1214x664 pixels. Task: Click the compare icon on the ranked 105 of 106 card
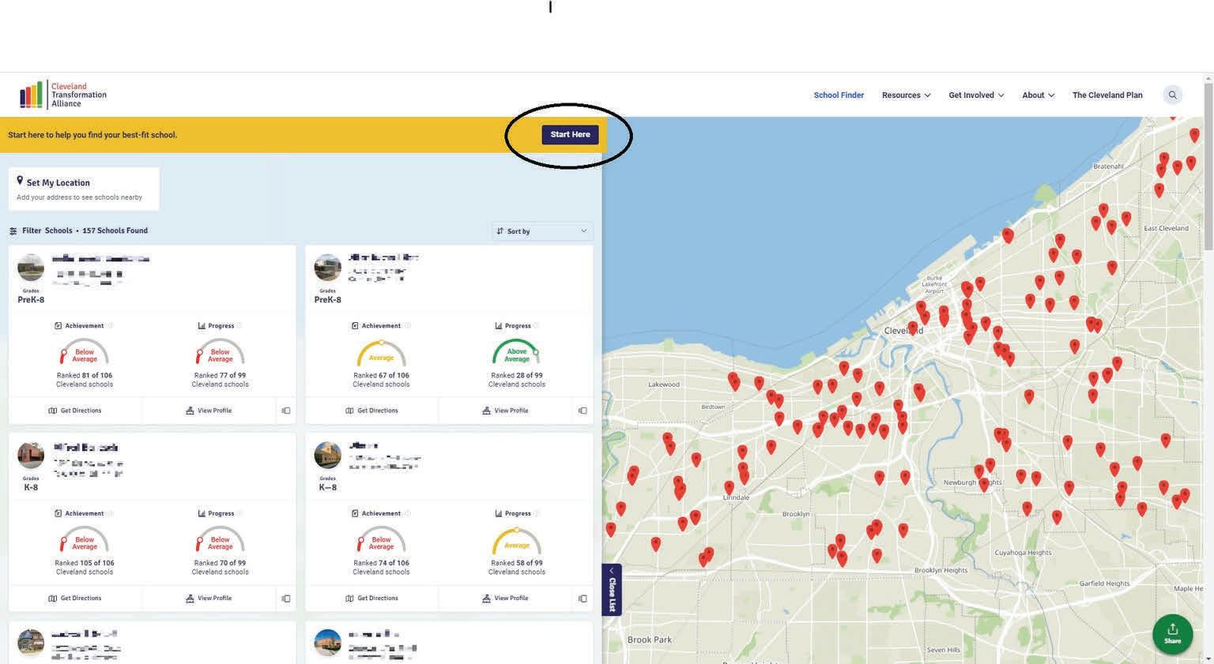click(x=286, y=598)
